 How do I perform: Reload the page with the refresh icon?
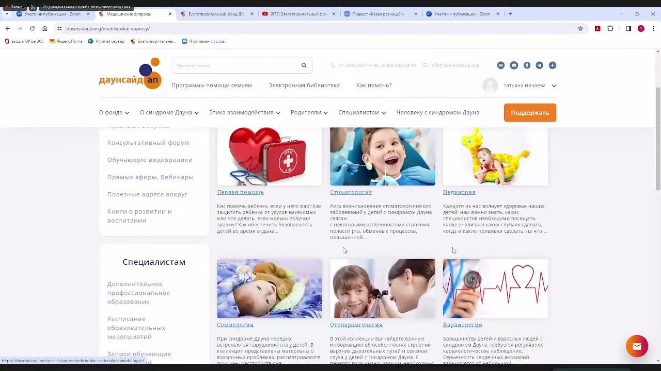pyautogui.click(x=32, y=29)
